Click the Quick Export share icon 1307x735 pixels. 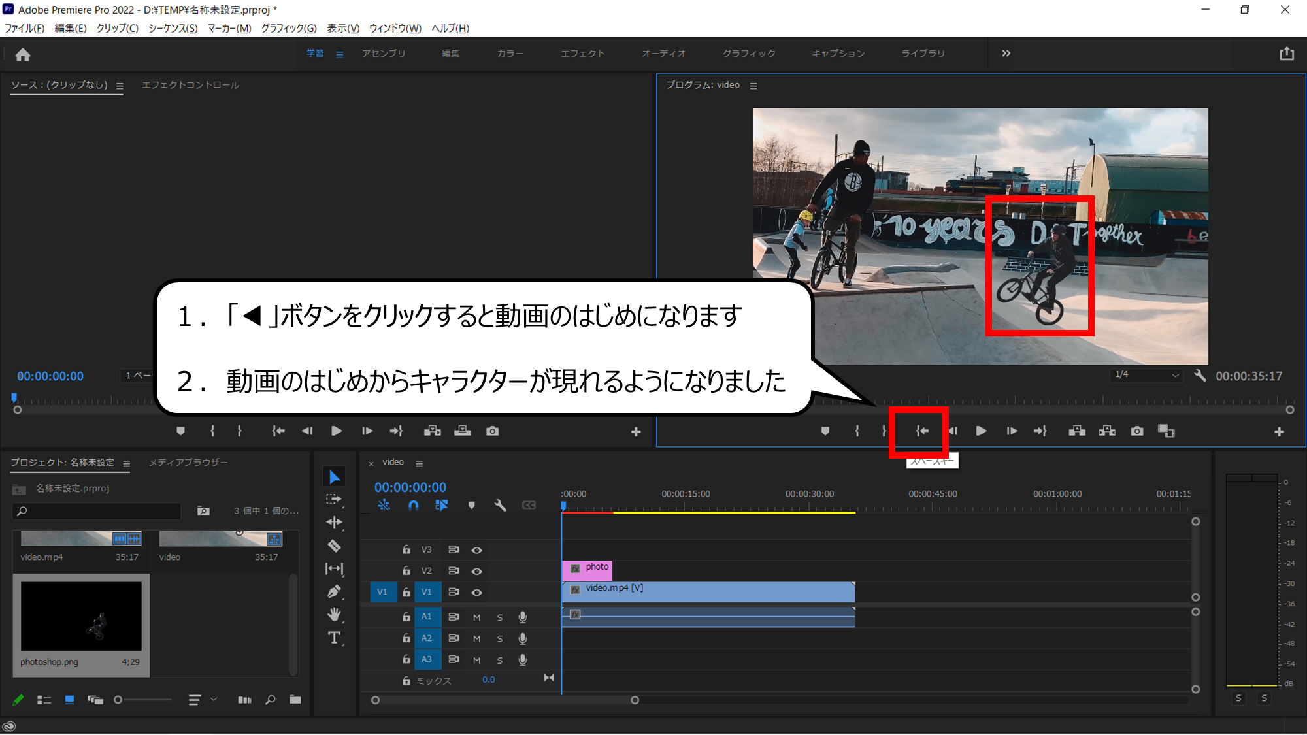1287,54
